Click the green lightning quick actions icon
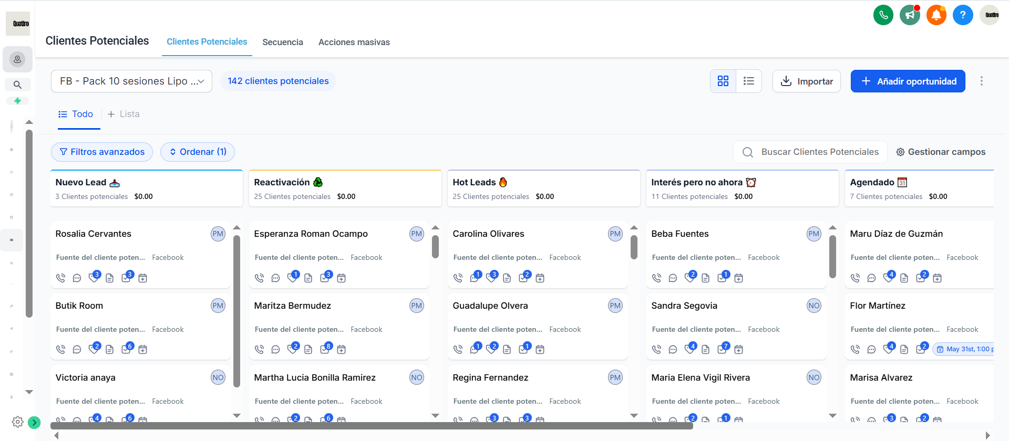The height and width of the screenshot is (441, 1009). pos(17,101)
